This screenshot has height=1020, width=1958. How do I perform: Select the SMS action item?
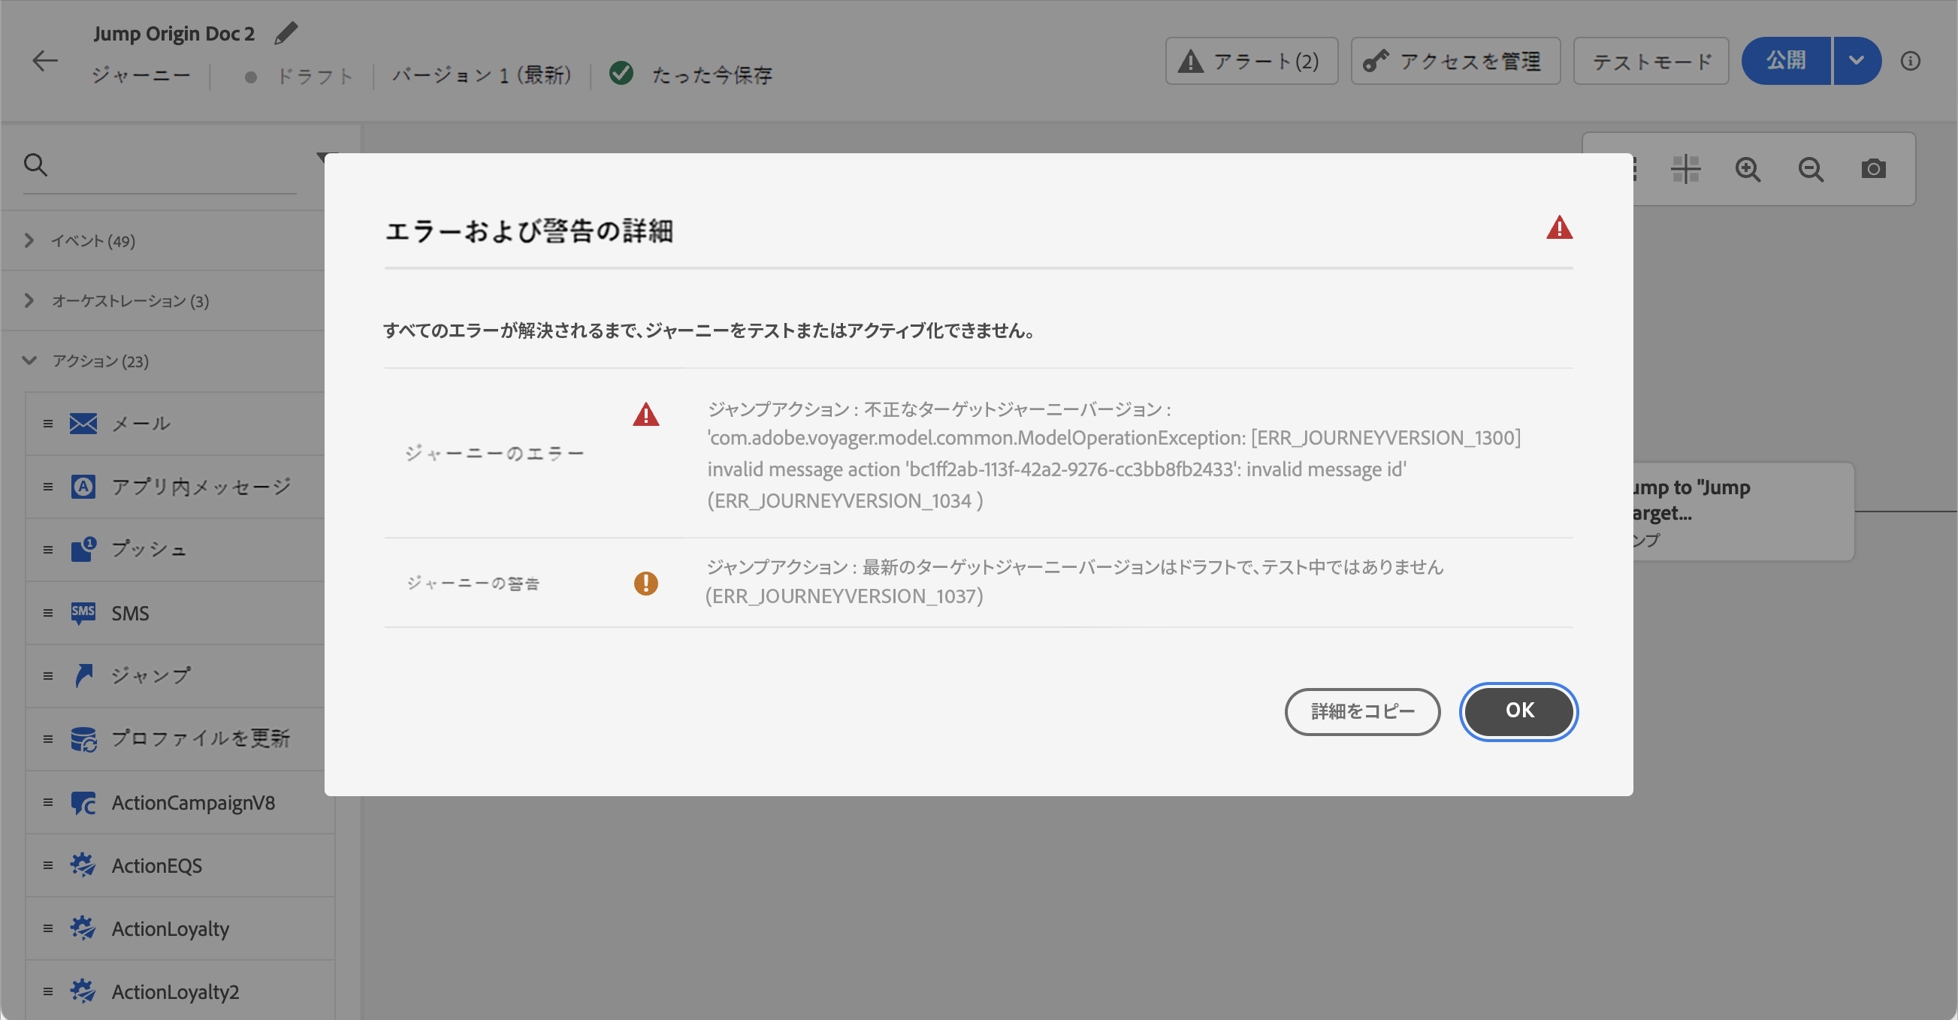tap(130, 613)
